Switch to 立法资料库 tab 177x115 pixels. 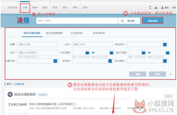click(76, 33)
